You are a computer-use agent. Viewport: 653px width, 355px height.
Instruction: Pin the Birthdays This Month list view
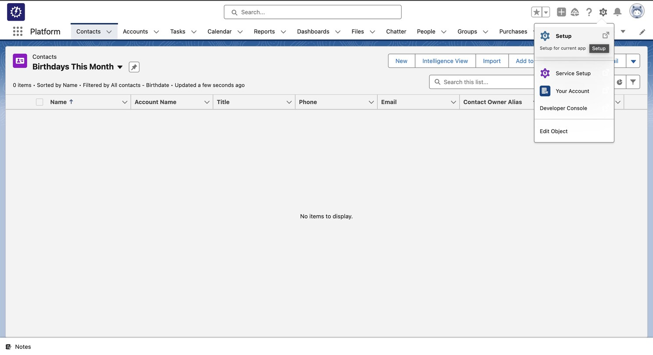click(134, 67)
